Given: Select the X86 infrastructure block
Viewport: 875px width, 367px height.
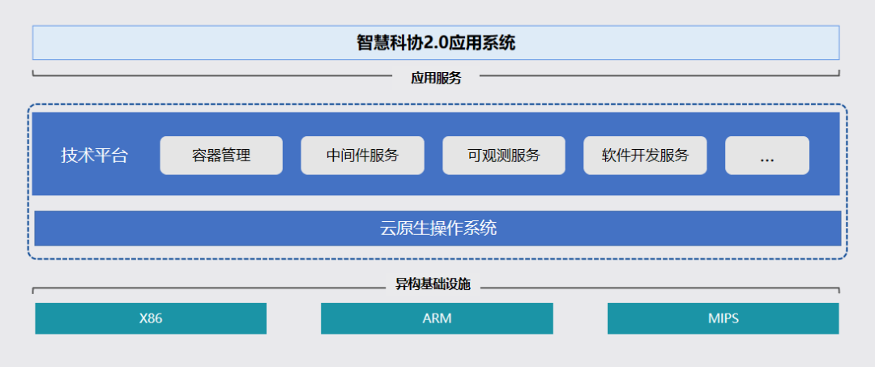Looking at the screenshot, I should click(151, 318).
